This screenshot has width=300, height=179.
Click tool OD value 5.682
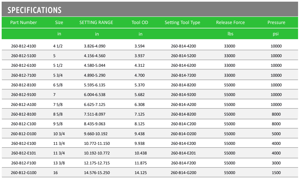(x=139, y=95)
